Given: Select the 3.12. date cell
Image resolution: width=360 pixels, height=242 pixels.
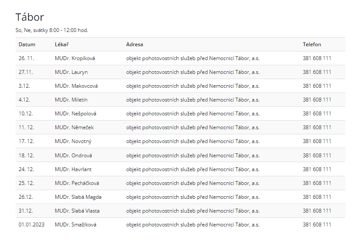Looking at the screenshot, I should point(24,86).
